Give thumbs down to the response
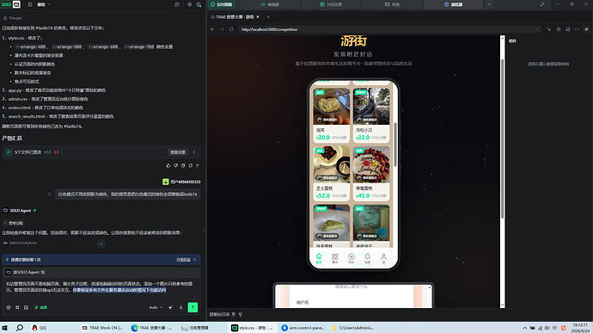The width and height of the screenshot is (593, 333). [x=175, y=165]
